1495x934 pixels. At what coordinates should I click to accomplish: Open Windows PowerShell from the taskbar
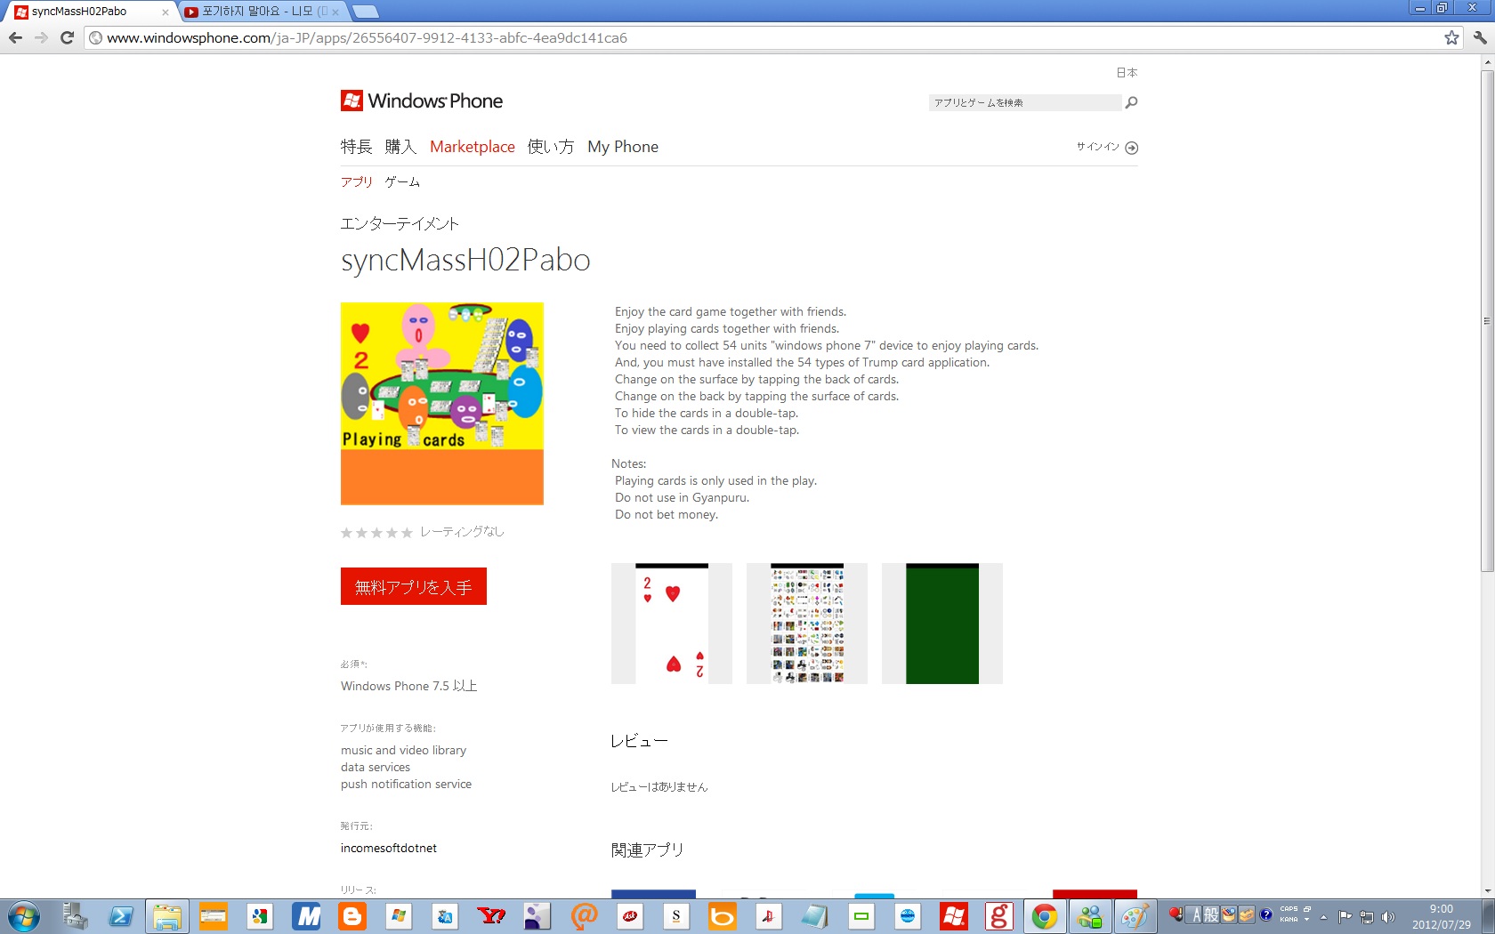(121, 916)
